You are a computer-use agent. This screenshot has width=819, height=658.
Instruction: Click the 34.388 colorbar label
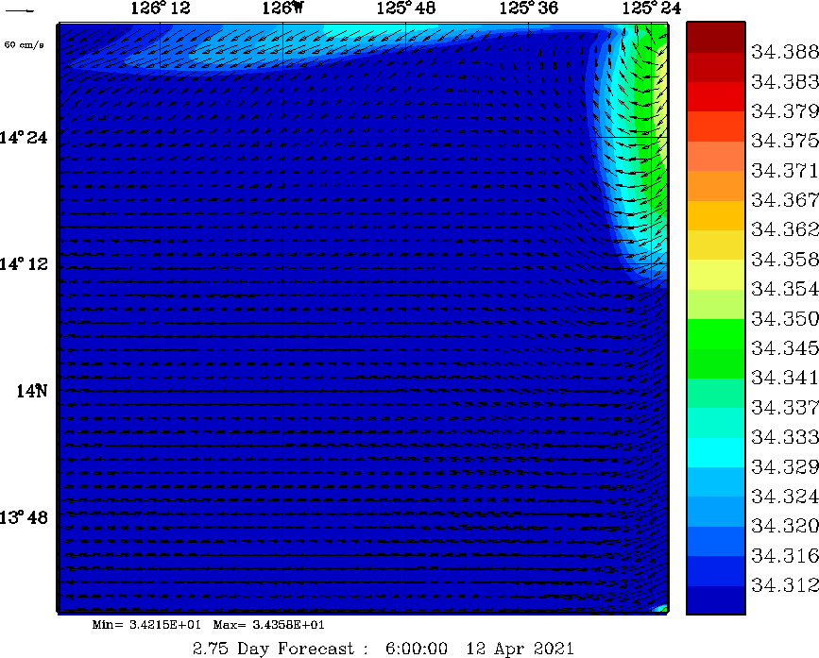pyautogui.click(x=785, y=52)
